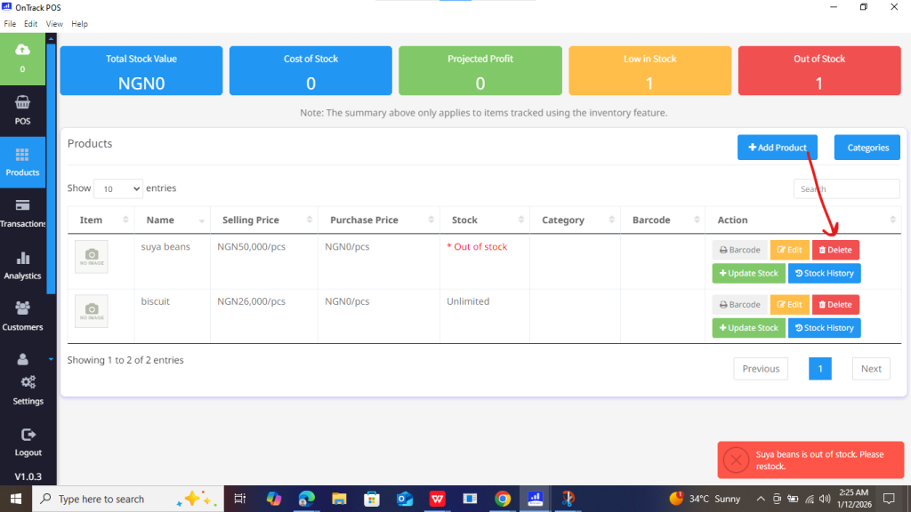Click the product Search field

[x=846, y=188]
